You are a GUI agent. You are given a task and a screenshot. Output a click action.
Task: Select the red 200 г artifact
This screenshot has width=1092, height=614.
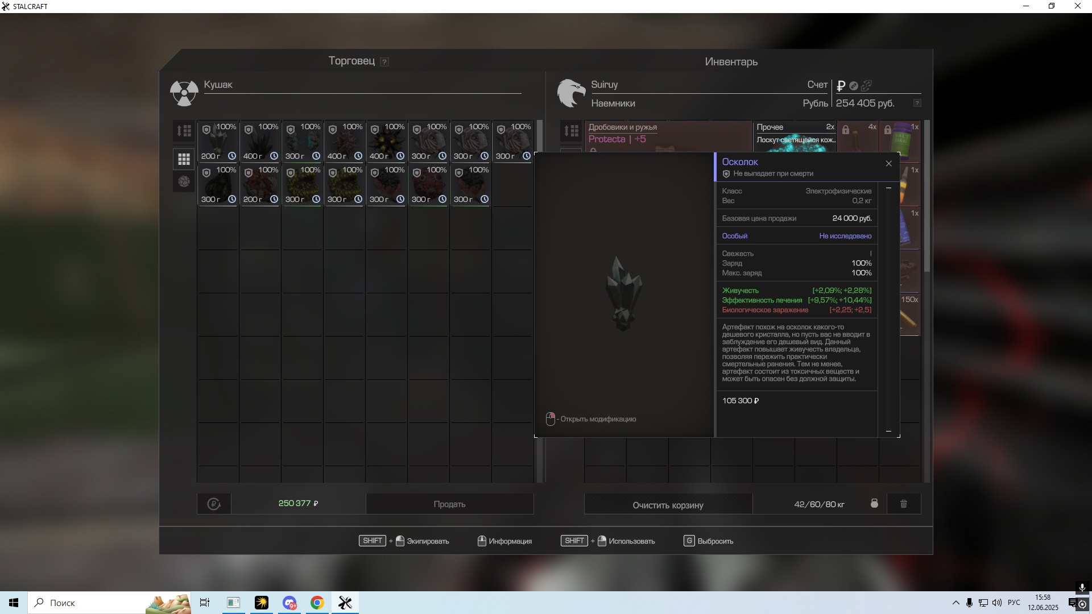tap(260, 185)
